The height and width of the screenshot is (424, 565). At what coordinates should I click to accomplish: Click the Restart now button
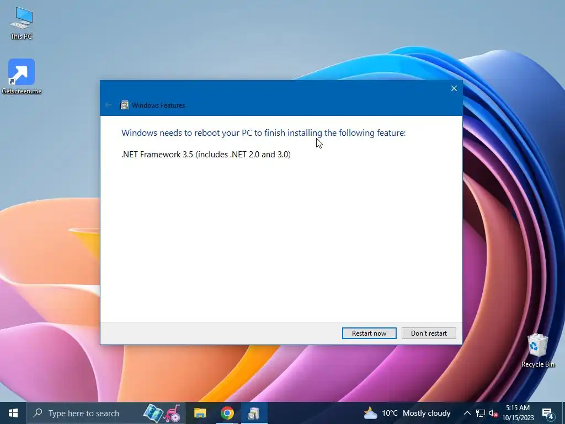click(369, 333)
